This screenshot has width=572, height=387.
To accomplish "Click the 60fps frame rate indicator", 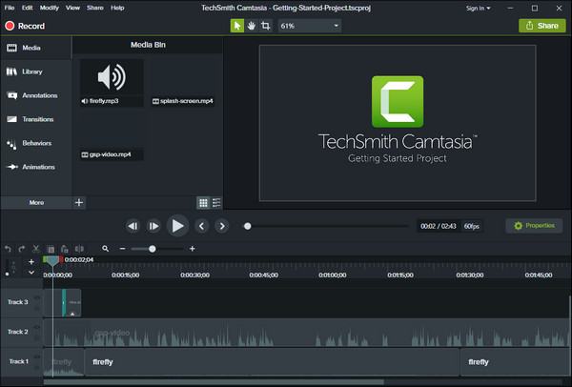I will 472,226.
